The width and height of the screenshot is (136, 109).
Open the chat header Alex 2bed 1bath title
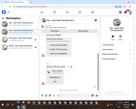[60, 20]
